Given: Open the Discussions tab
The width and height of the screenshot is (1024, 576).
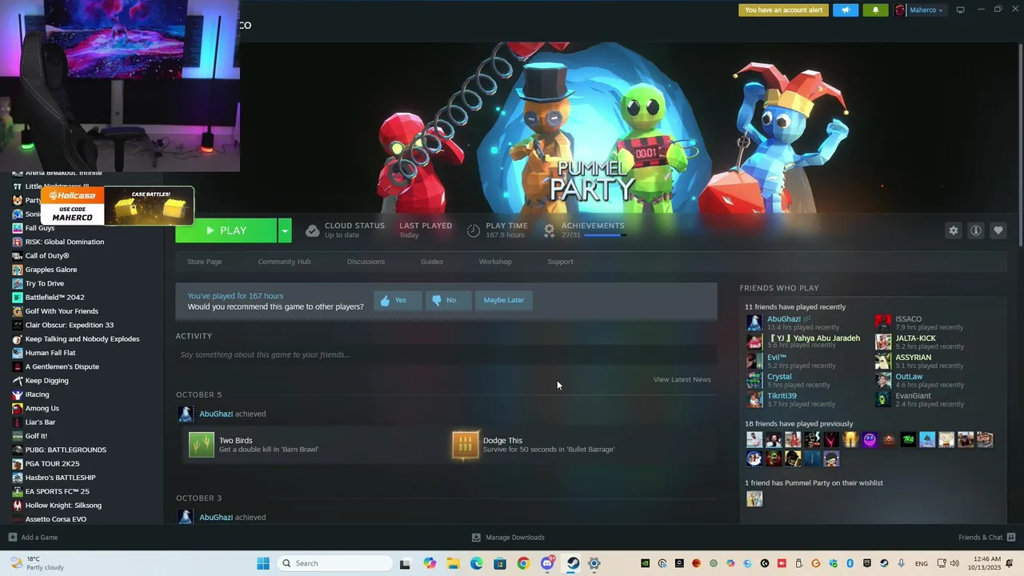Looking at the screenshot, I should pos(366,262).
